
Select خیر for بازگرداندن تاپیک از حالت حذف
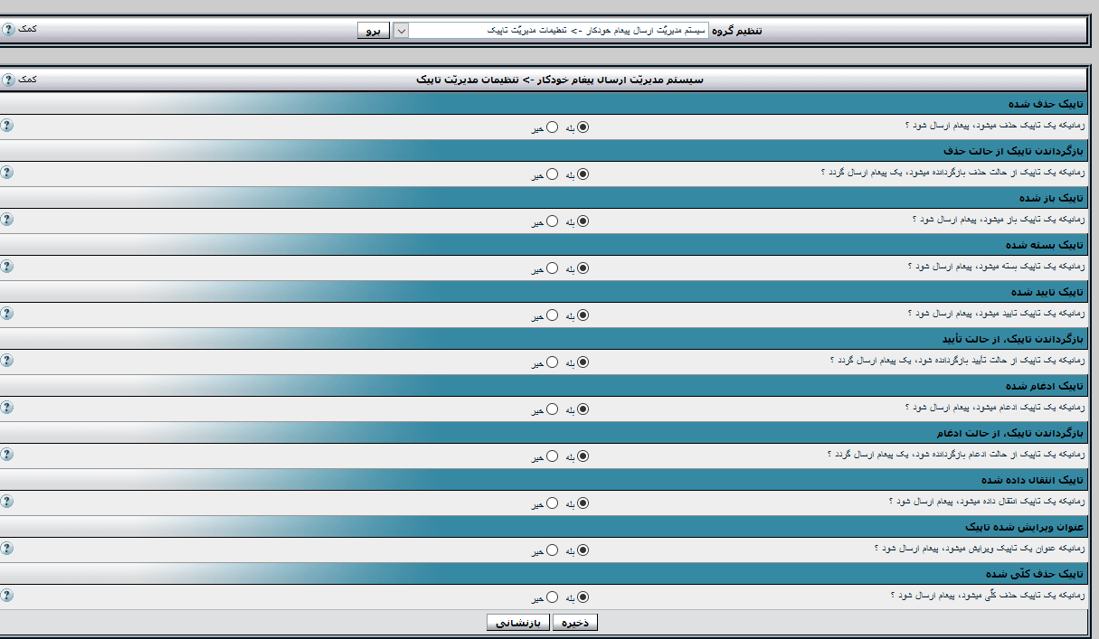(552, 174)
